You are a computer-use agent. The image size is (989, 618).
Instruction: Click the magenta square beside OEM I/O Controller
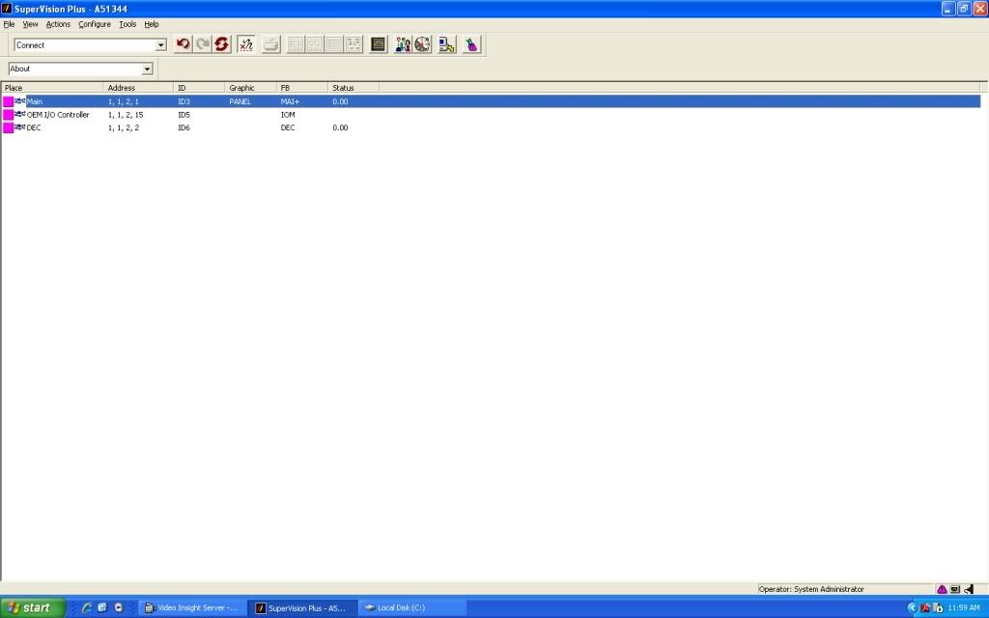point(8,115)
